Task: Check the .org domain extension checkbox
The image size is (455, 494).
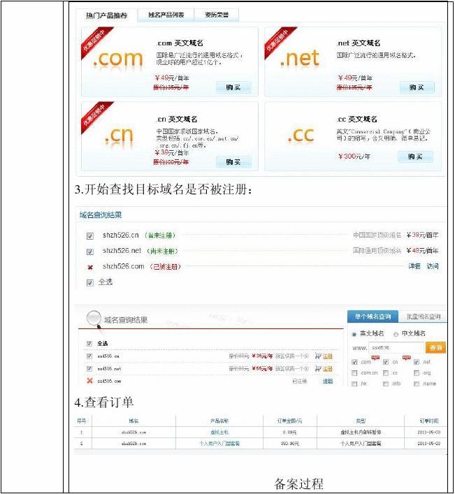Action: (417, 373)
